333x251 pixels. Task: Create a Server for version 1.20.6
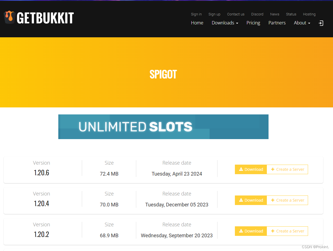click(x=287, y=169)
